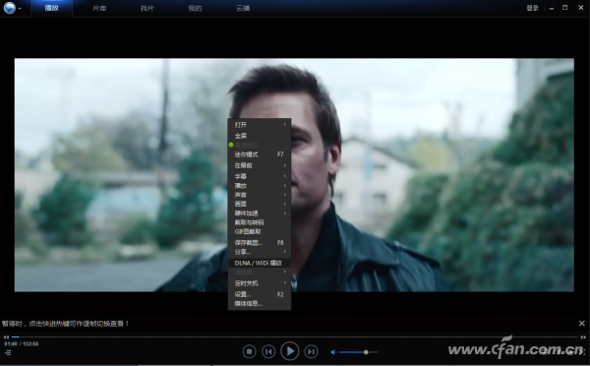Click the volume slider handle

(x=366, y=352)
